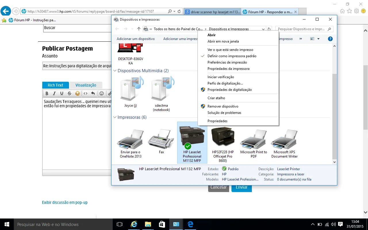Click the Bold formatting icon in editor
The height and width of the screenshot is (230, 368).
click(x=47, y=93)
